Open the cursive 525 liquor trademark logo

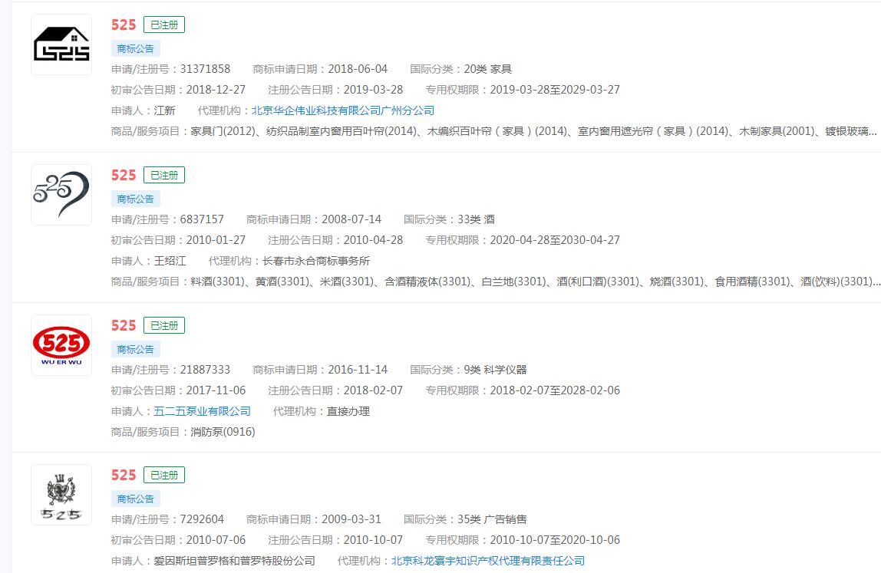61,195
